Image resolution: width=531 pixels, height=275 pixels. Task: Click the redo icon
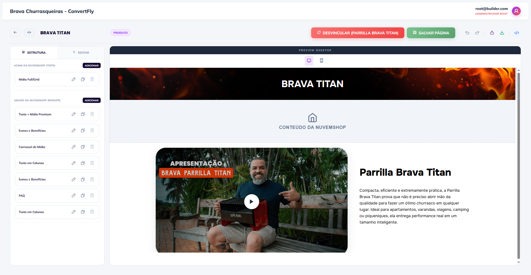click(477, 33)
